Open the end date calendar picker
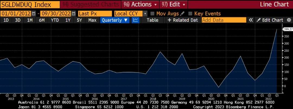Viewport: 293px width, 109px height. [x=73, y=13]
